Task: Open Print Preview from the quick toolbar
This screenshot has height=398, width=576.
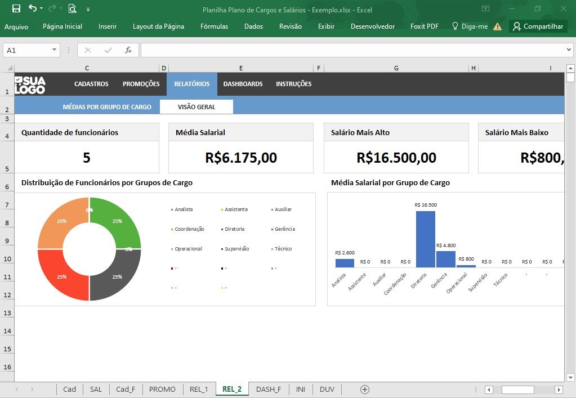Action: point(73,8)
